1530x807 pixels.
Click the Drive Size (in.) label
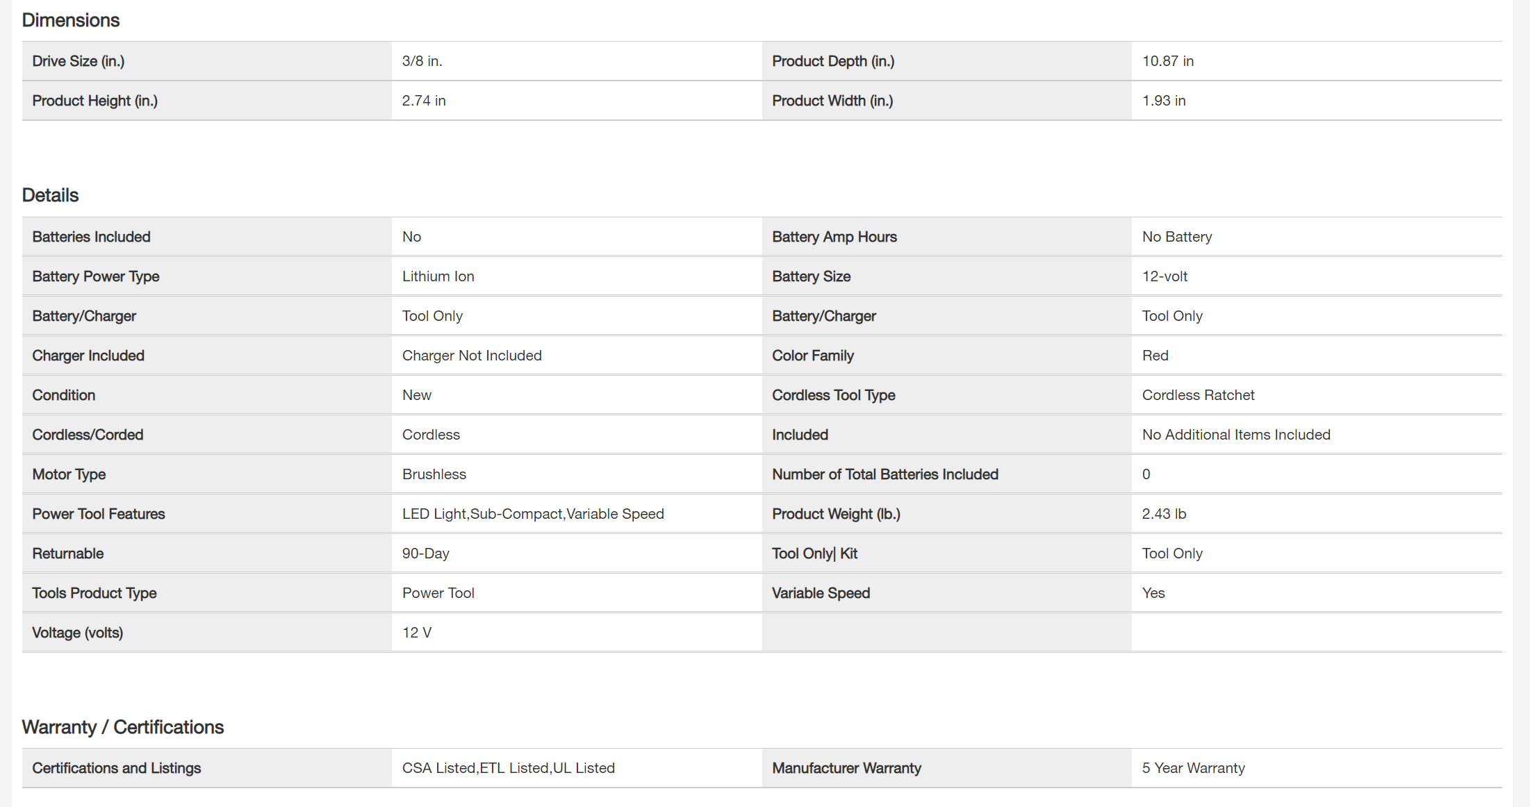[x=79, y=61]
